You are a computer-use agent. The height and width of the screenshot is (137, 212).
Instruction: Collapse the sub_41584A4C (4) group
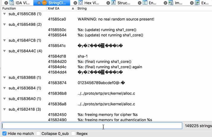tap(4, 51)
